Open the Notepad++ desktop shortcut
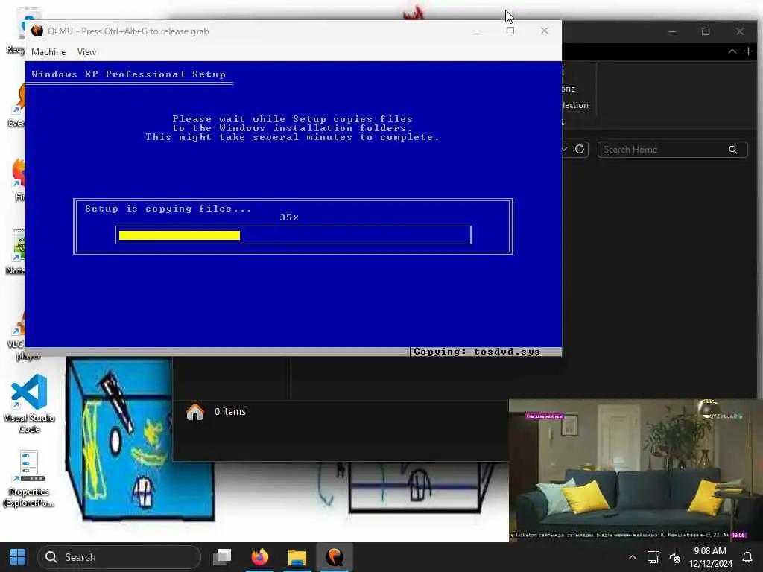The height and width of the screenshot is (572, 763). click(18, 252)
